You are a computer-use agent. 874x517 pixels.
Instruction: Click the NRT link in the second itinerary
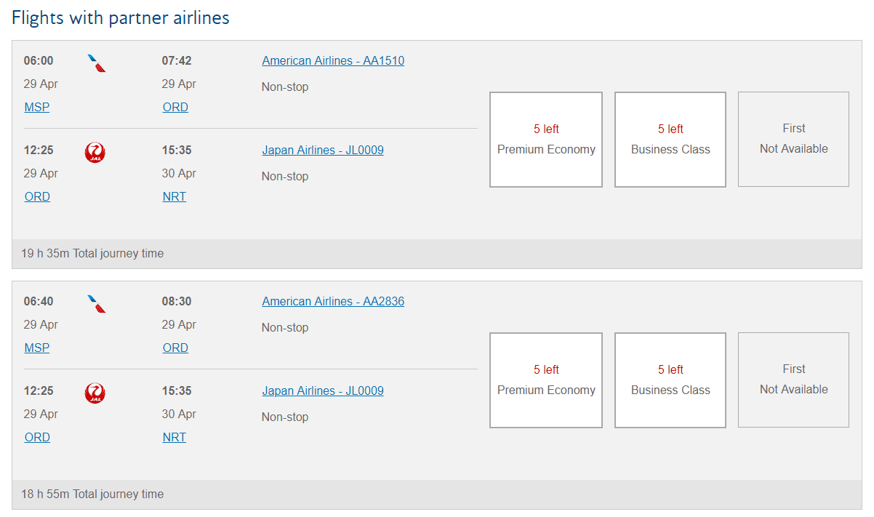pos(174,437)
